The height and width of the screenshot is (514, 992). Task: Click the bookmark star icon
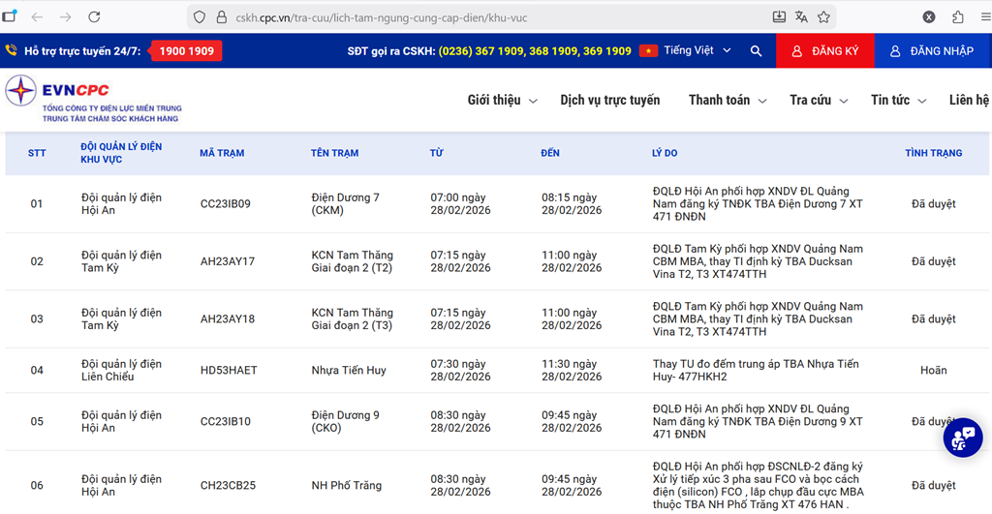coord(823,16)
